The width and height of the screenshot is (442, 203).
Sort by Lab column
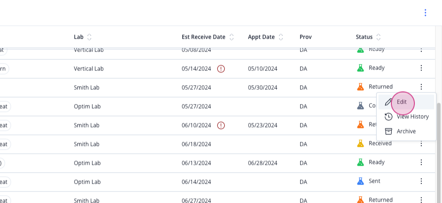[x=89, y=37]
